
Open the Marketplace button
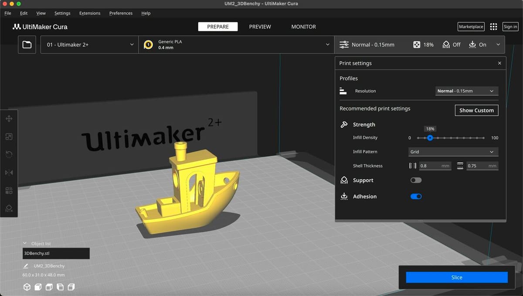tap(471, 27)
